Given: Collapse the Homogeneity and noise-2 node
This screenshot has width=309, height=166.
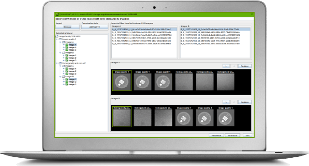Looking at the screenshot, I should coord(57,63).
